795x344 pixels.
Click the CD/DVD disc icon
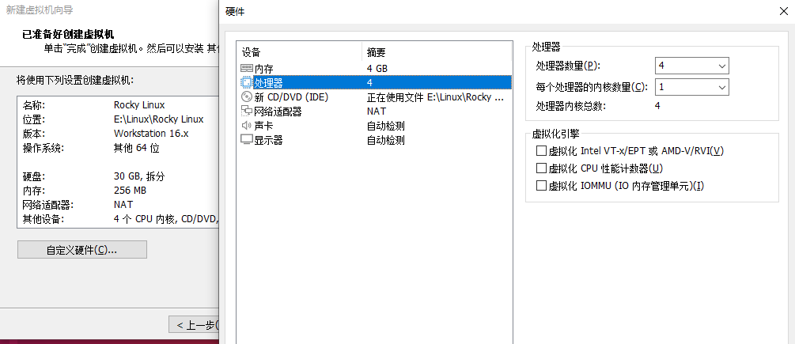[x=246, y=96]
